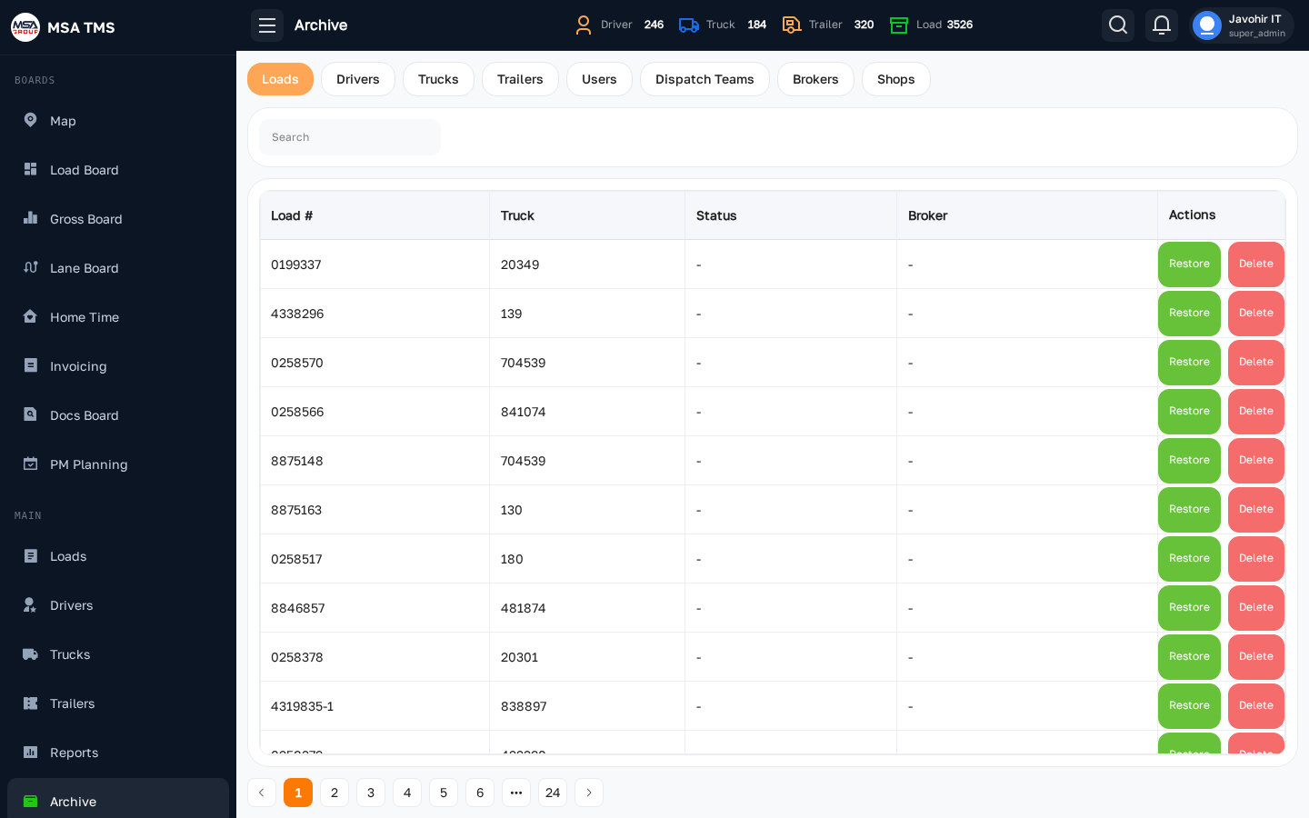1309x818 pixels.
Task: Restore load 8875163
Action: coord(1189,509)
